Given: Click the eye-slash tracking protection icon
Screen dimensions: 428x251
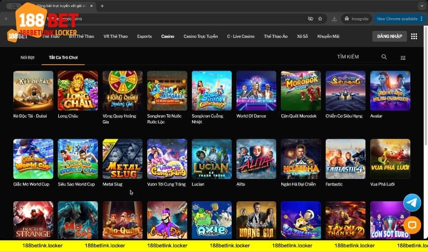Looking at the screenshot, I should [x=310, y=18].
